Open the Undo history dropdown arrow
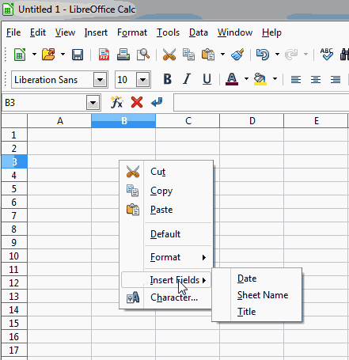 pyautogui.click(x=277, y=55)
